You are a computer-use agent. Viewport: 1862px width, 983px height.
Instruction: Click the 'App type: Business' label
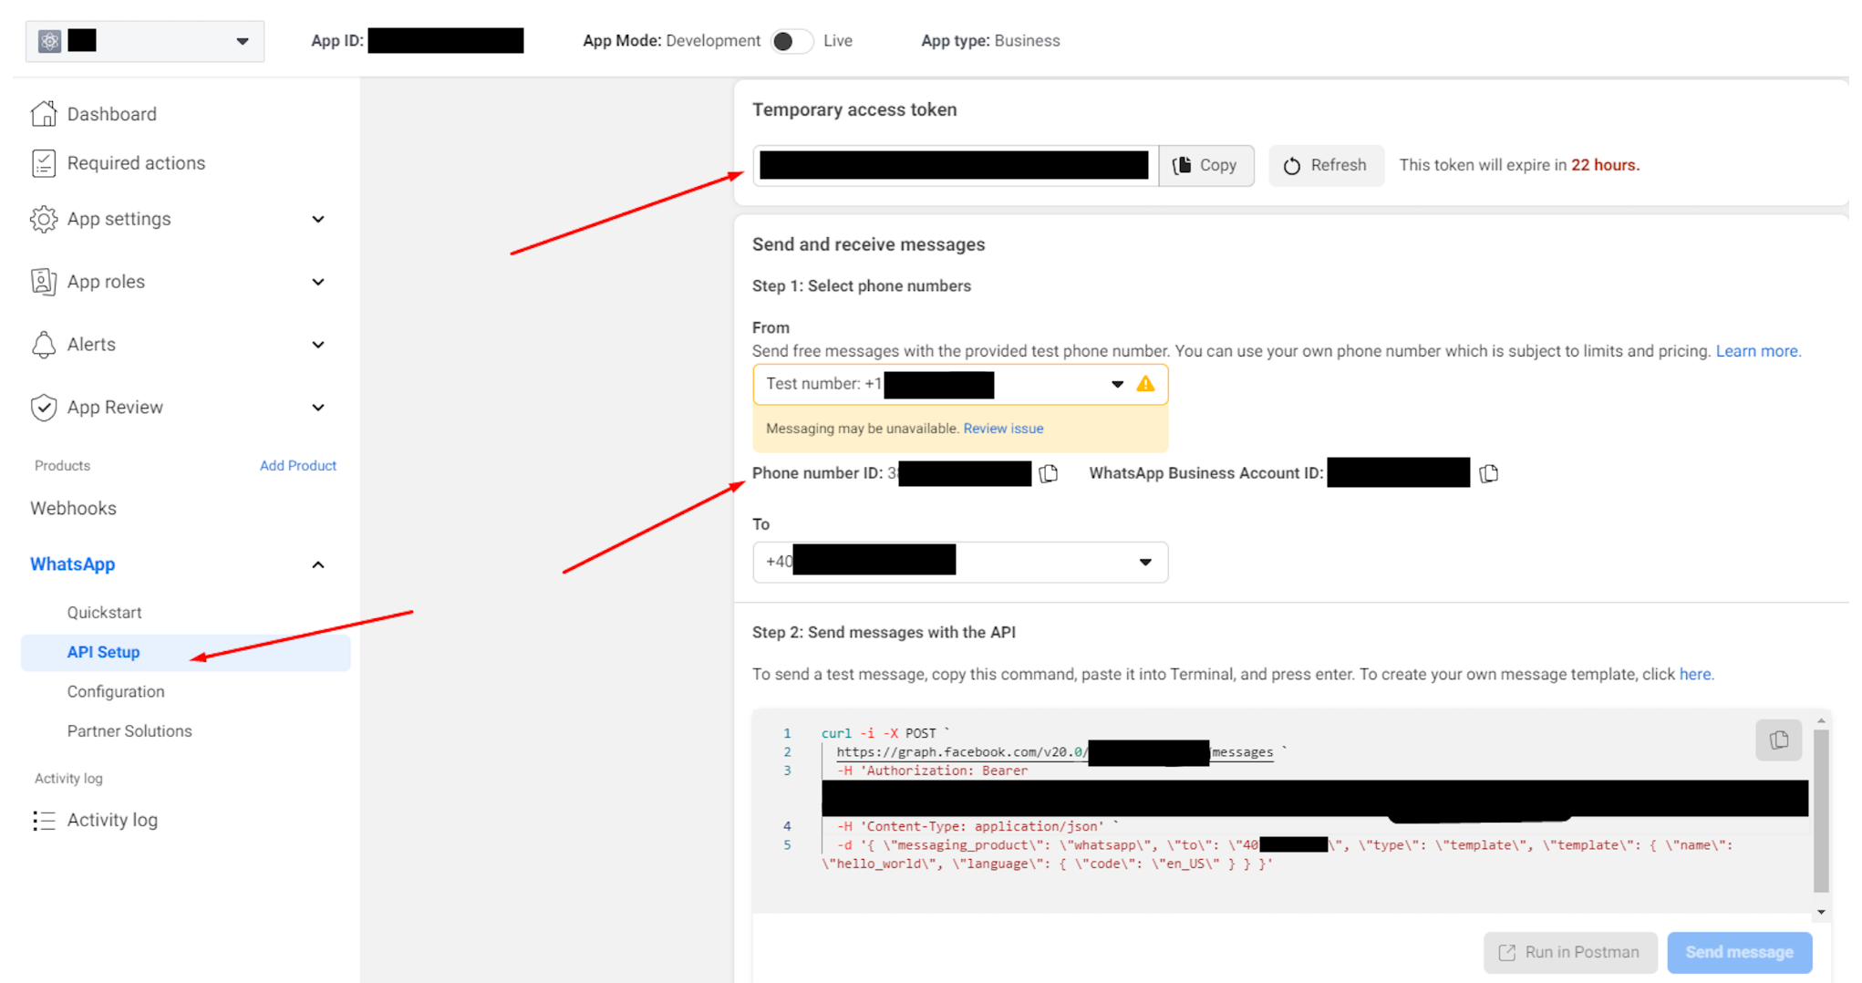pyautogui.click(x=990, y=41)
